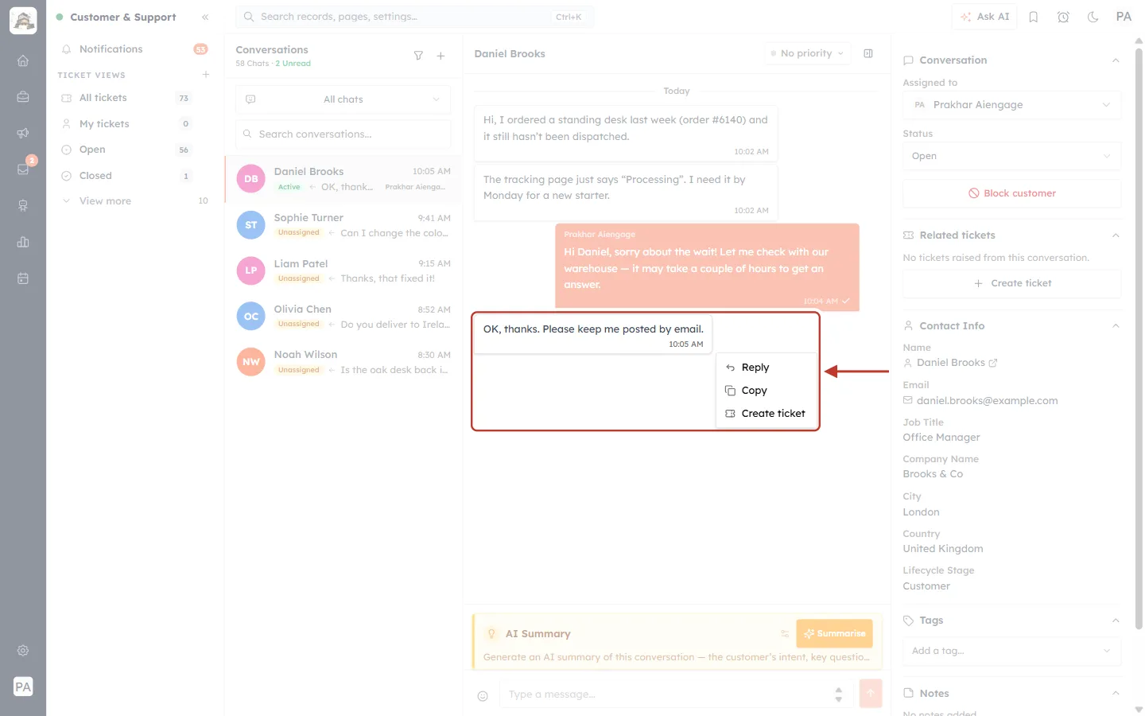Open the bar chart reports icon
The height and width of the screenshot is (716, 1145).
click(23, 242)
